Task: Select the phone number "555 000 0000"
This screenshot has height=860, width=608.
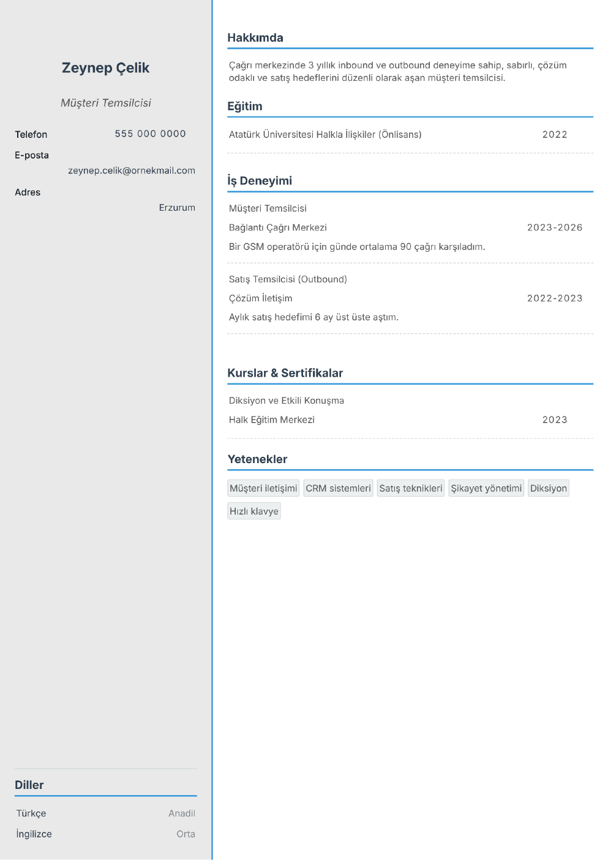Action: [151, 134]
